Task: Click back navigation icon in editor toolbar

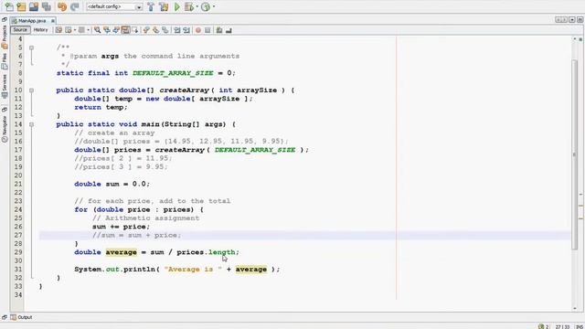Action: (69, 30)
